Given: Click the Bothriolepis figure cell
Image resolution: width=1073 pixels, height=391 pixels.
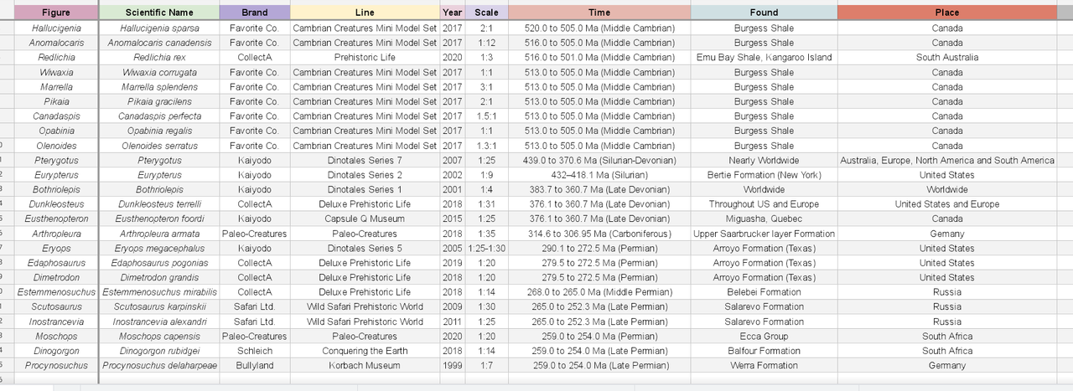Looking at the screenshot, I should 56,189.
